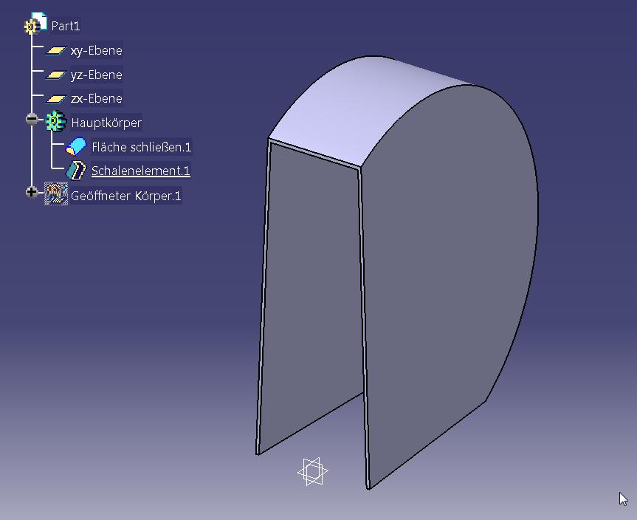Select the yz-Ebene tree entry text
Viewport: 637px width, 520px height.
[96, 75]
